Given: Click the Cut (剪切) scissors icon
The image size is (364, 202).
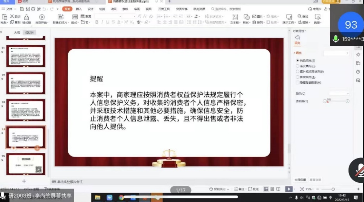Looking at the screenshot, I should tap(12, 16).
